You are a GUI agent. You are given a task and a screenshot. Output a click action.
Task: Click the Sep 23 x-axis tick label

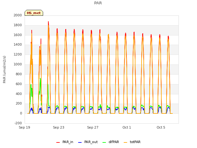[x=58, y=127]
